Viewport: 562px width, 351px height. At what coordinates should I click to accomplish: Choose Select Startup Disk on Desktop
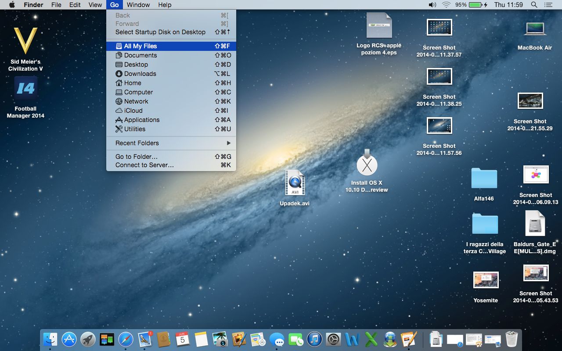[x=171, y=32]
